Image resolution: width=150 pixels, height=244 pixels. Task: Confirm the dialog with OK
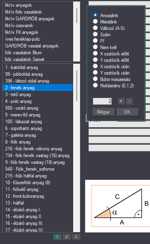pos(127,112)
